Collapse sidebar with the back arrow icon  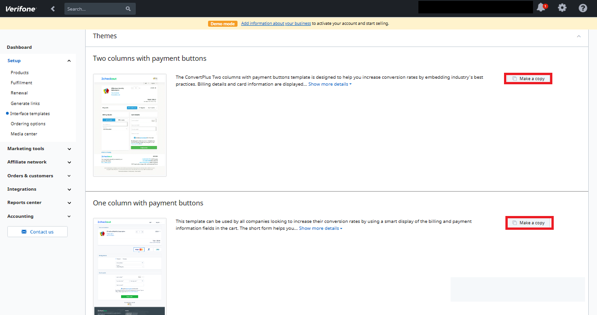click(53, 9)
